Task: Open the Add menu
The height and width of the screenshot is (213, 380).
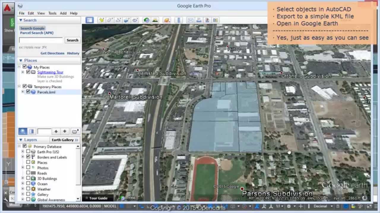Action: (x=63, y=13)
